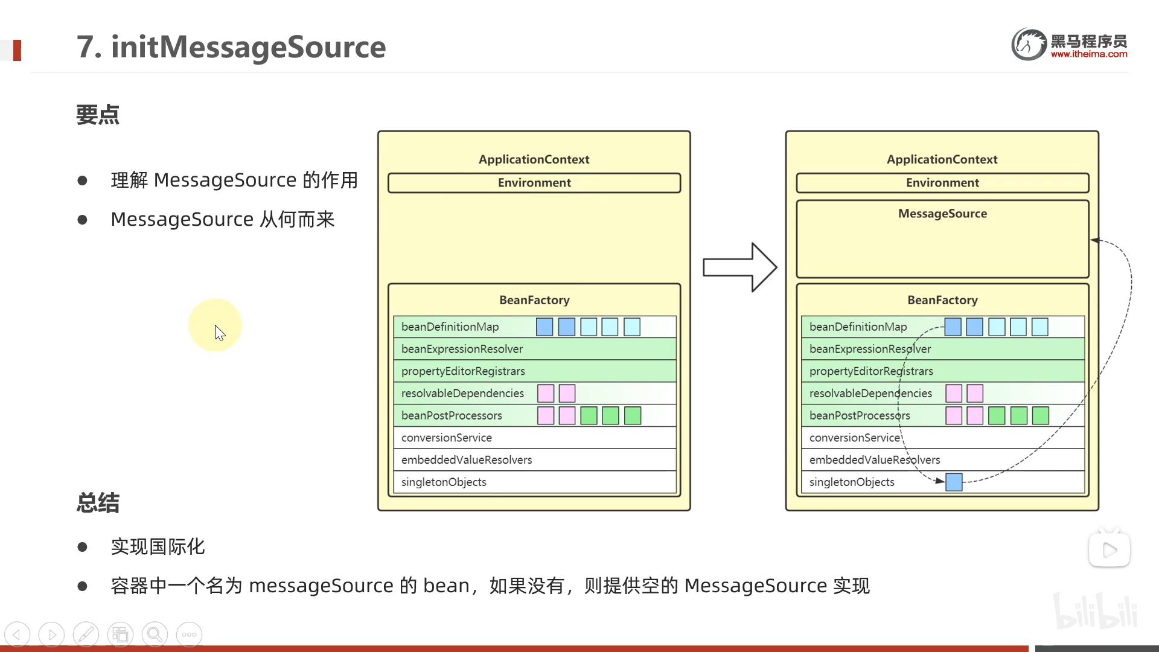Click the 要点 heading
The height and width of the screenshot is (652, 1159).
[98, 115]
